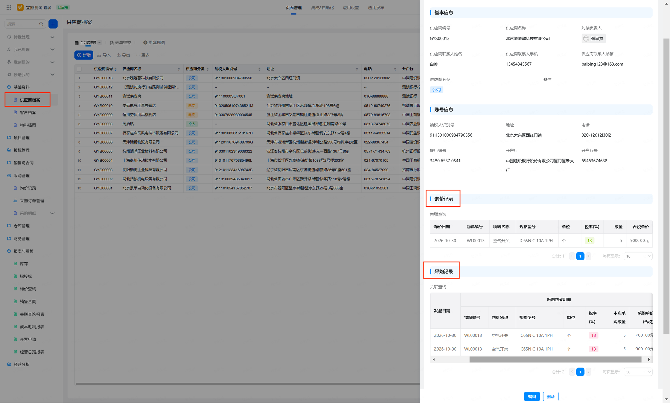Click the 编辑 button
This screenshot has width=670, height=403.
532,396
